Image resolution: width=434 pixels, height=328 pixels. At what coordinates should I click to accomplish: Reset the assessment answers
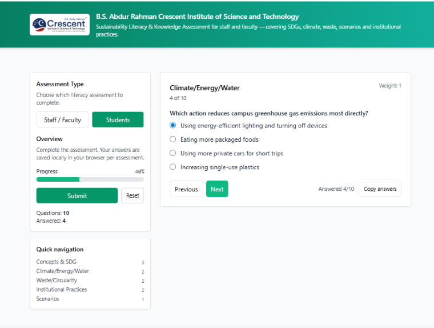tap(132, 195)
